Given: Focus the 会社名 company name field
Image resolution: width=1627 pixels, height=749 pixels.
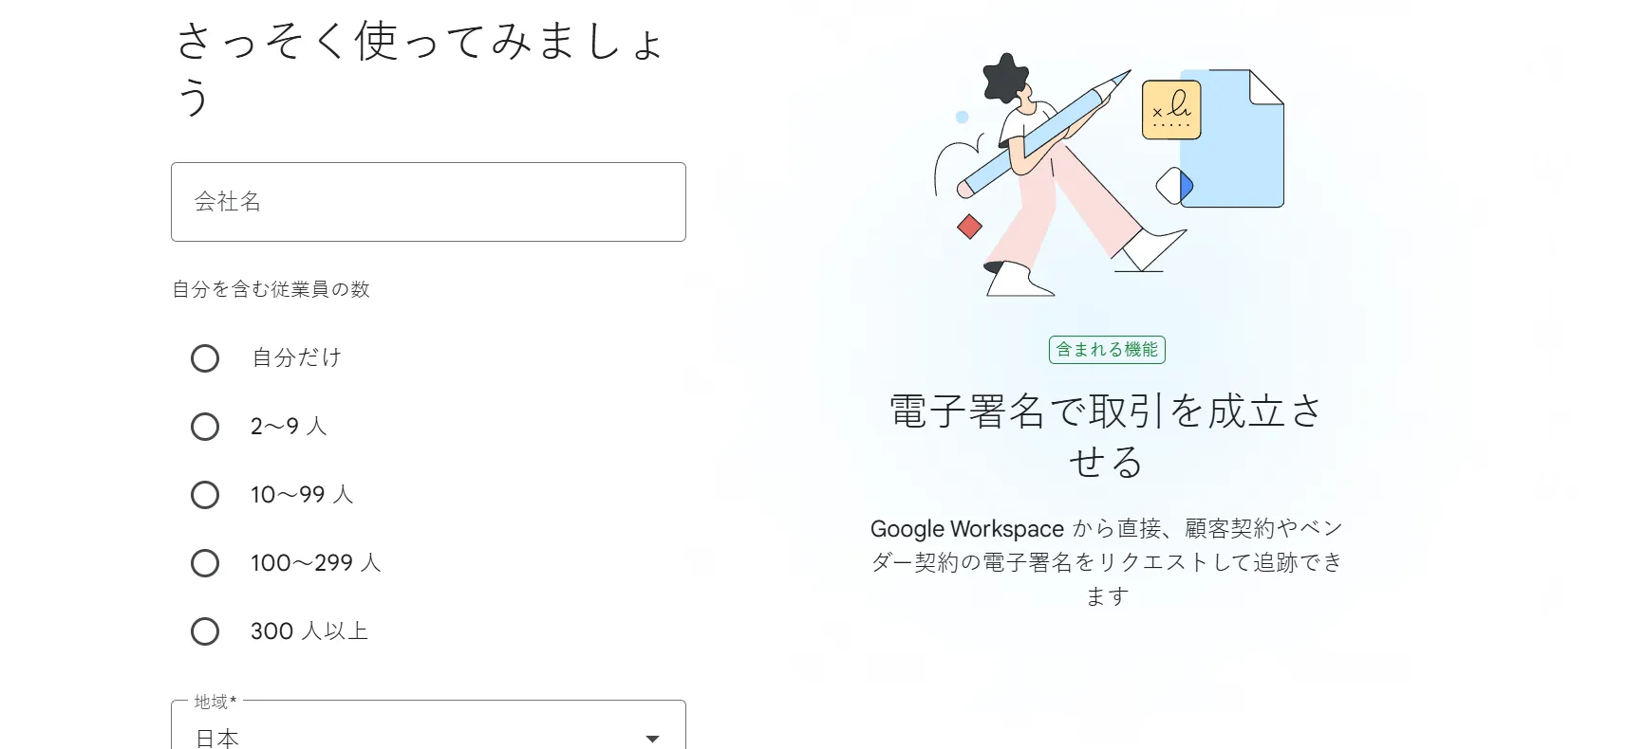Looking at the screenshot, I should click(x=428, y=202).
